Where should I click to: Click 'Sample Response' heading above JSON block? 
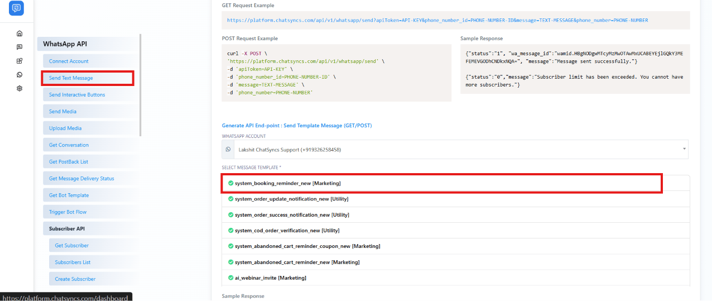pyautogui.click(x=482, y=39)
